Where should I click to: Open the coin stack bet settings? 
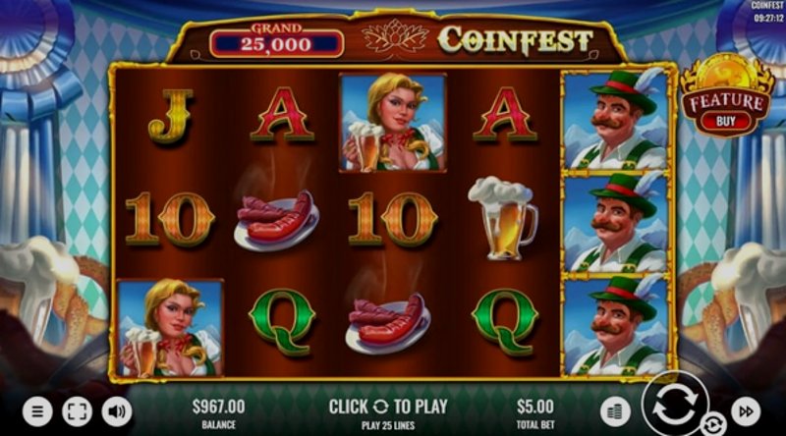click(615, 411)
